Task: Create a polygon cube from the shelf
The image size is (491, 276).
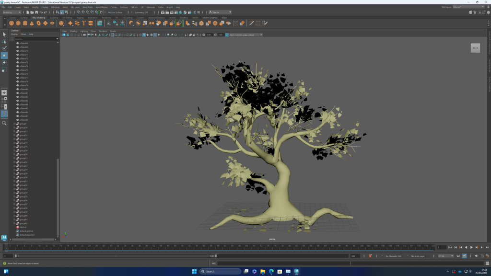Action: [18, 23]
